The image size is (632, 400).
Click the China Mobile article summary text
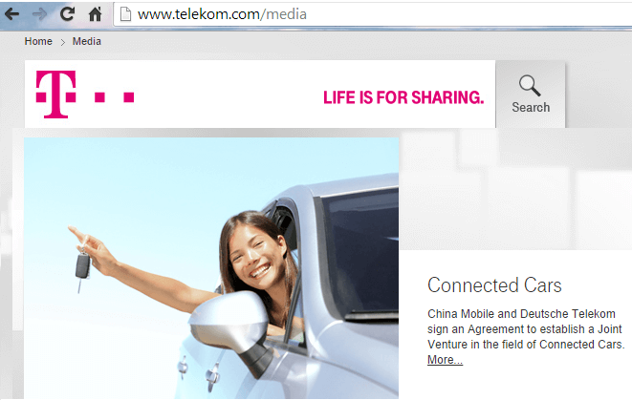coord(526,329)
